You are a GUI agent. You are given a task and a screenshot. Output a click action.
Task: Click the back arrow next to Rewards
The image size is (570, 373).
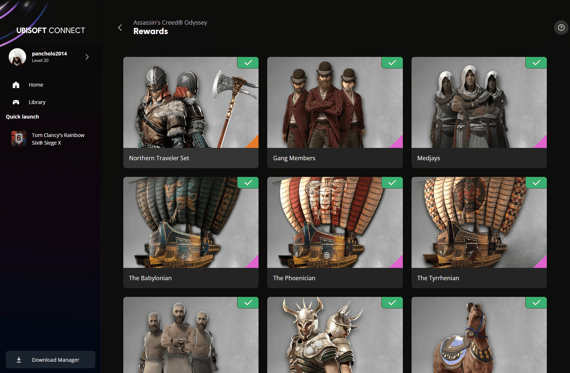(120, 28)
